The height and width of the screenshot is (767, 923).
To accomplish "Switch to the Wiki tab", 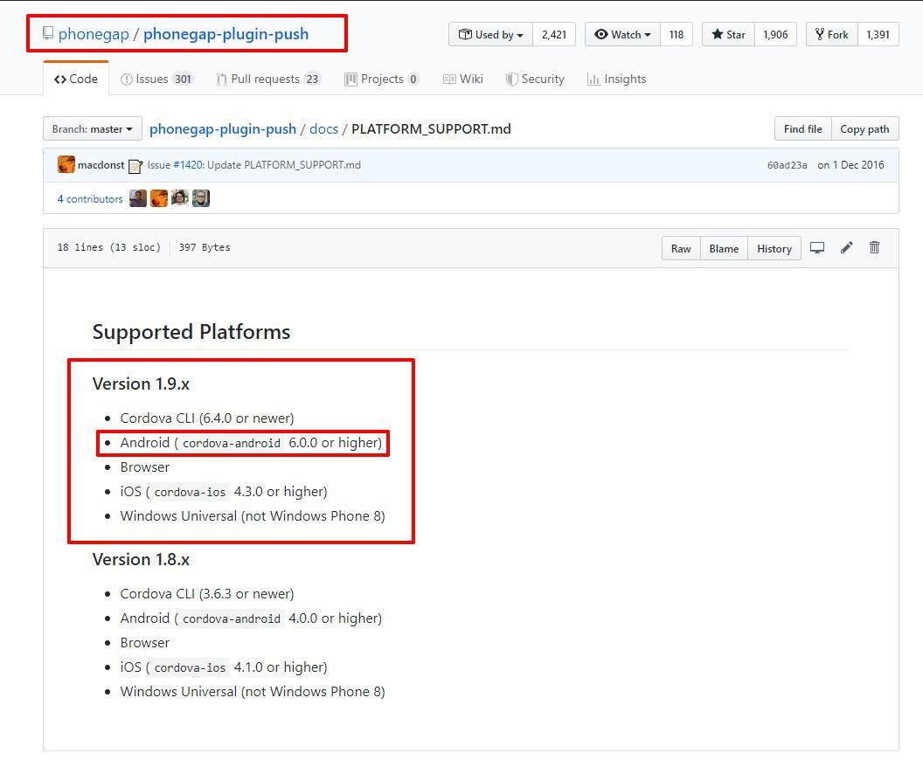I will [x=462, y=79].
